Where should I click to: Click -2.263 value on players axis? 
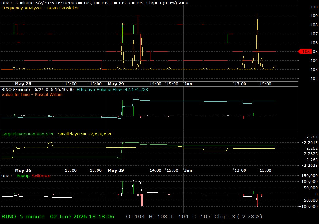pos(311,160)
